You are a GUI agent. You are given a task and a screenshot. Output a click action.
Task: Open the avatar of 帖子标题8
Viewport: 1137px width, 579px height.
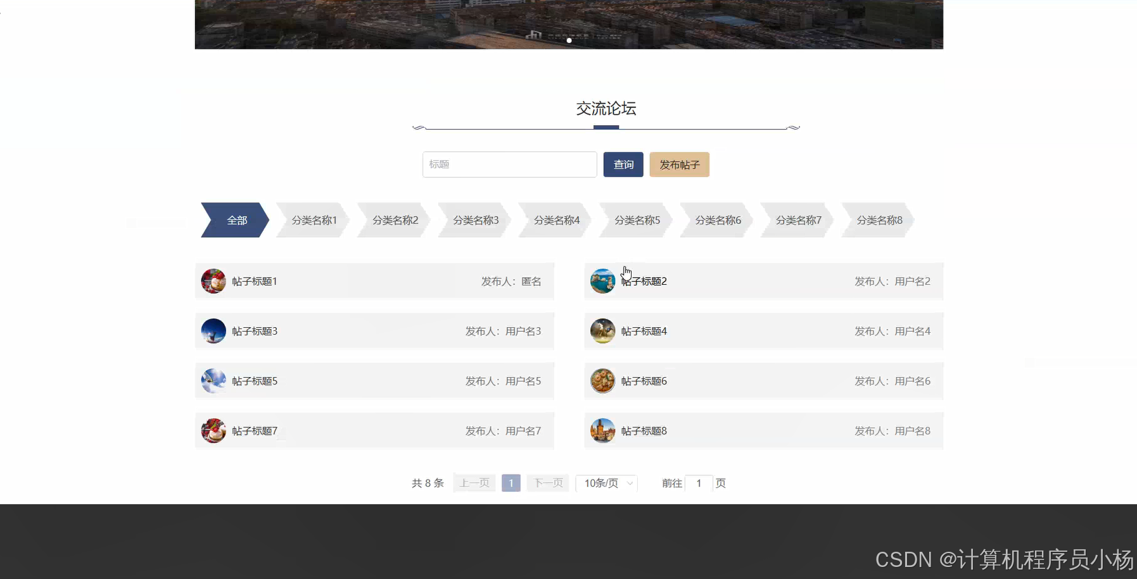click(x=602, y=431)
